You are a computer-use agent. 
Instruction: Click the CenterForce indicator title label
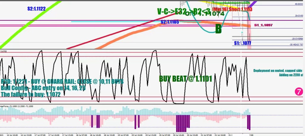click(8, 106)
